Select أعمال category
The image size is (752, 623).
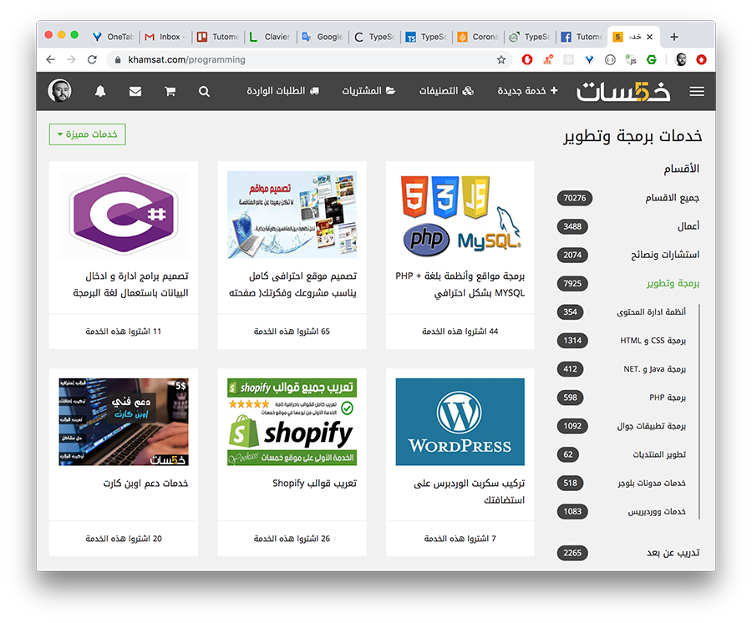(x=688, y=226)
